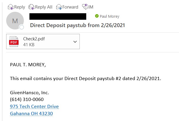Select the Forward text label
This screenshot has width=179, height=121.
click(70, 7)
